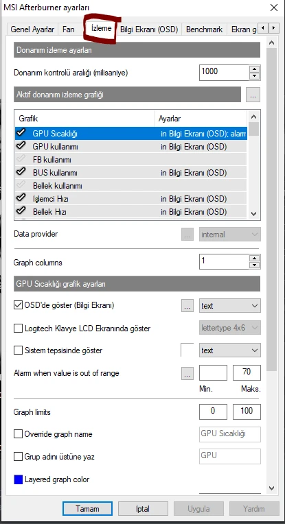Click the settings page scrollbar thumb
The width and height of the screenshot is (285, 524).
coord(272,210)
